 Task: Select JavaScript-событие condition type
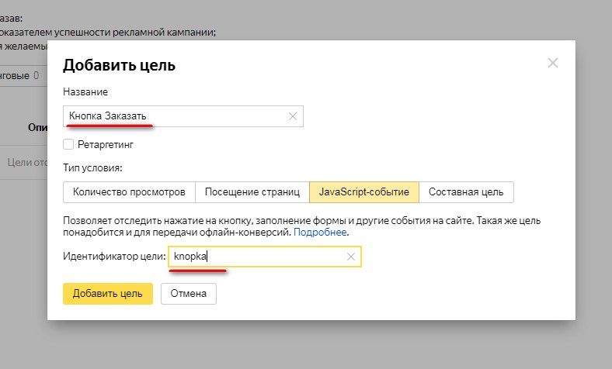click(363, 191)
